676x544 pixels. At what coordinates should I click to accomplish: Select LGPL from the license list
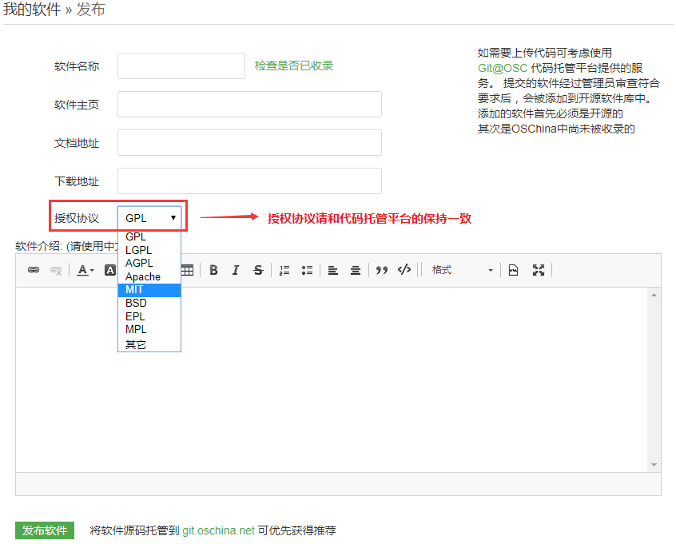coord(149,250)
